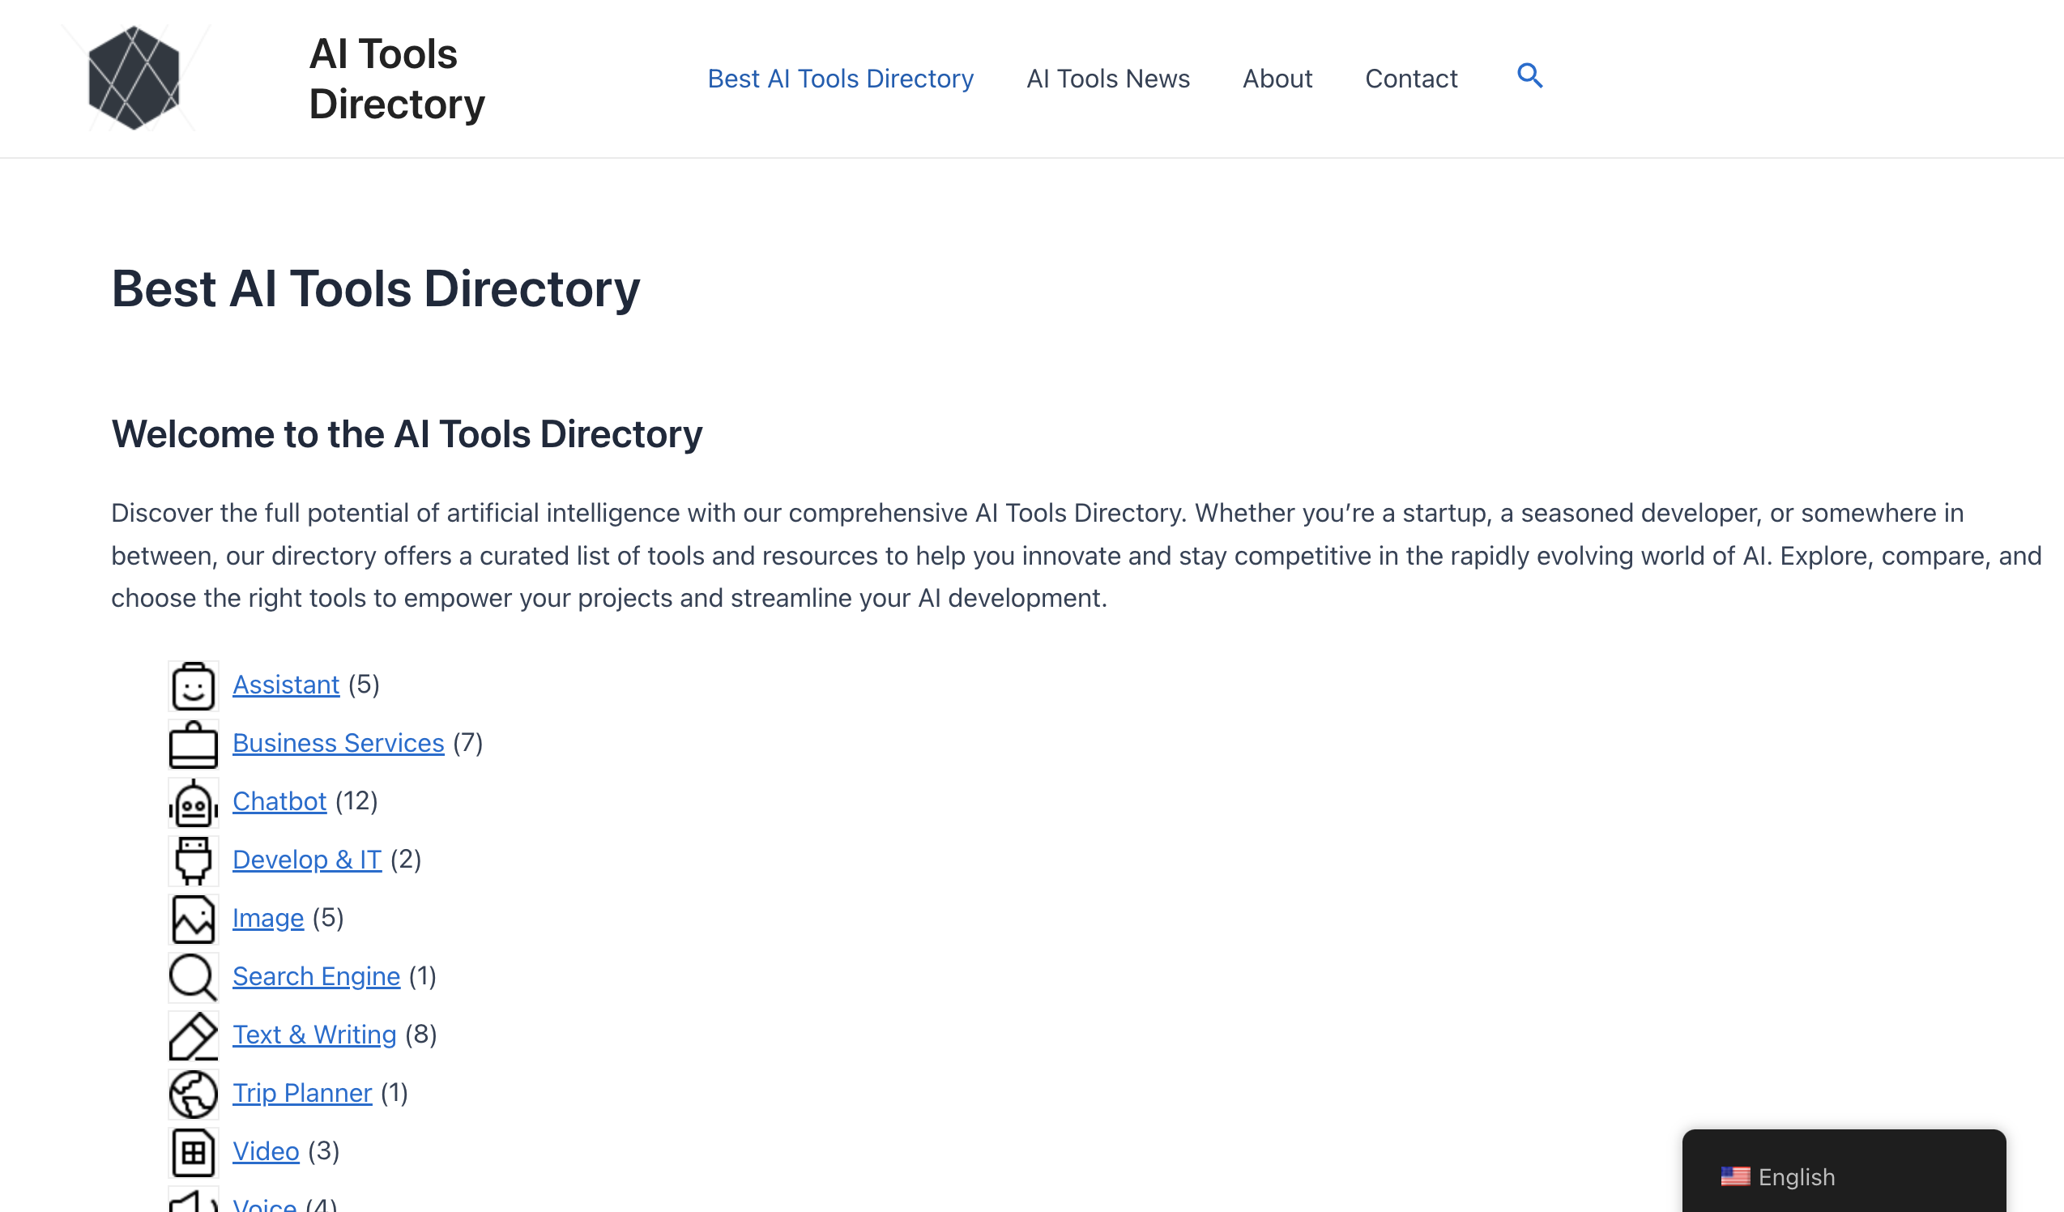Click the Trip Planner globe icon
Image resolution: width=2064 pixels, height=1212 pixels.
point(194,1093)
